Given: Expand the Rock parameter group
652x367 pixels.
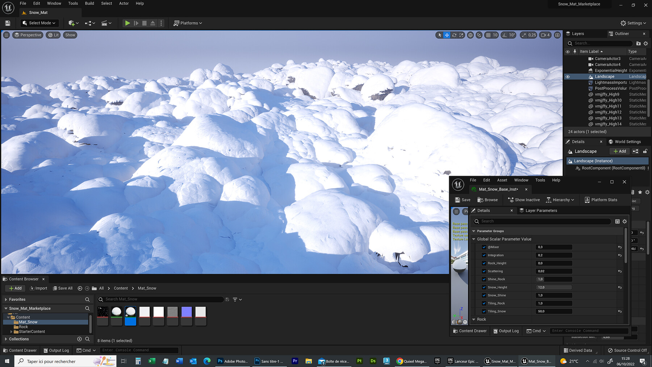Looking at the screenshot, I should (x=474, y=319).
